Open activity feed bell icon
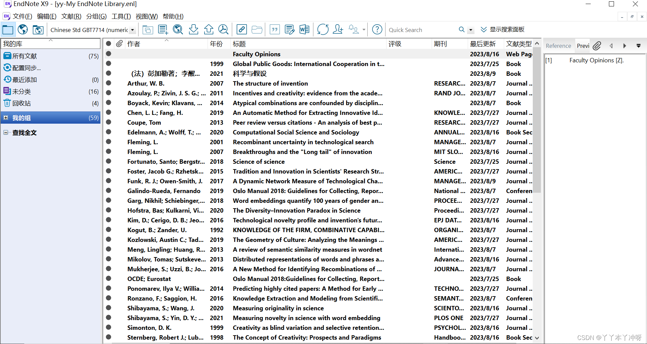Screen dimensions: 647x344 [353, 30]
